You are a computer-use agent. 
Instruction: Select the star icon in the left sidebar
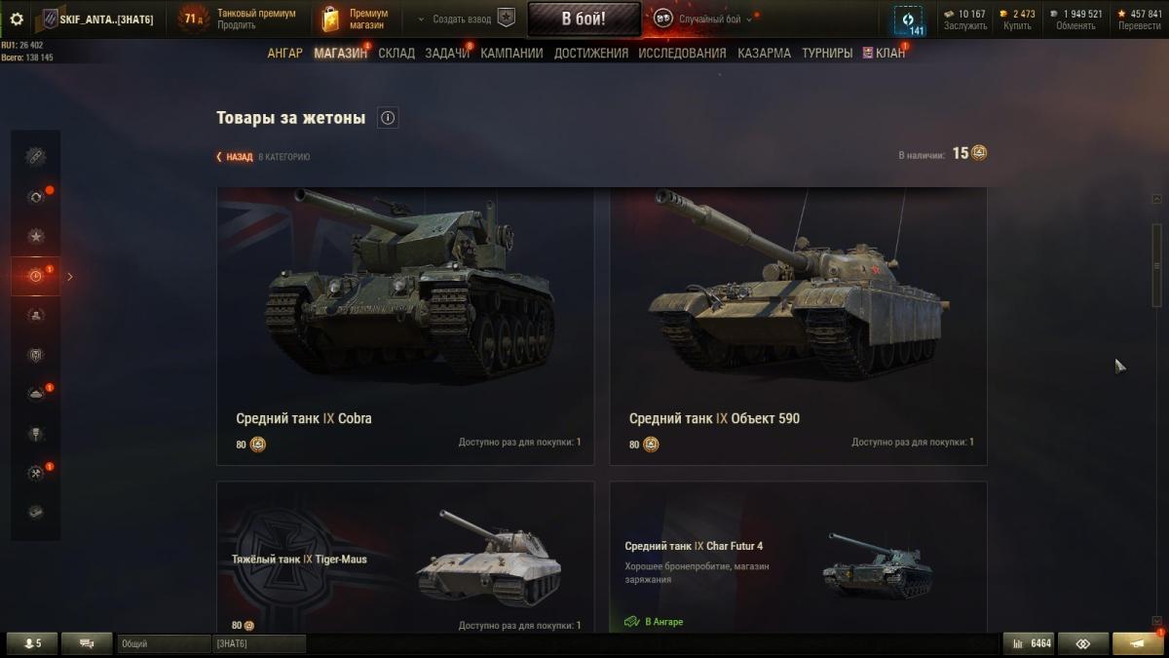[36, 237]
